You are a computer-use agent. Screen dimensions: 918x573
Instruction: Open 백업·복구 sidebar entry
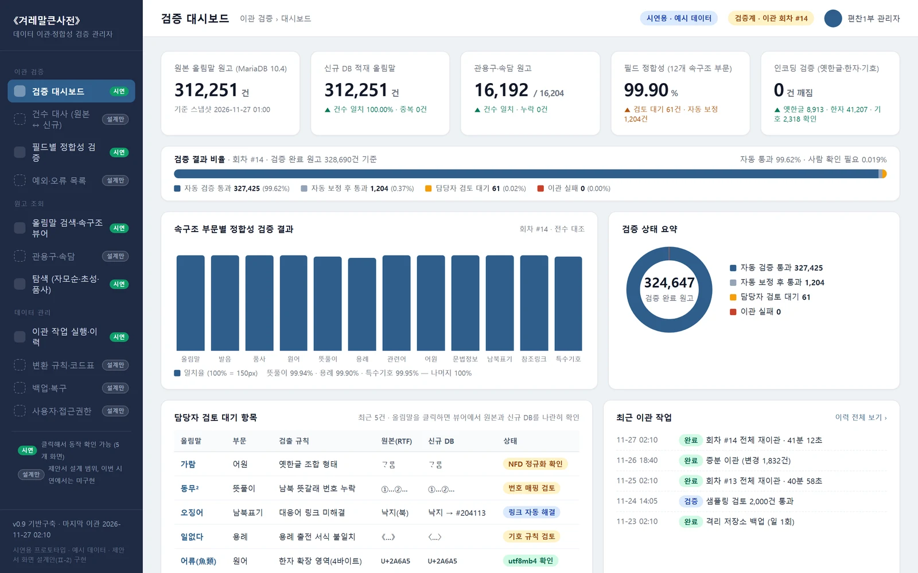click(71, 388)
